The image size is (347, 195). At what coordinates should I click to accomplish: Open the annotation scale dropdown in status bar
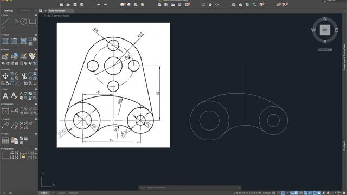point(332,193)
